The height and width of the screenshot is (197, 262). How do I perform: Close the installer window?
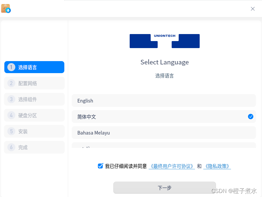253,9
